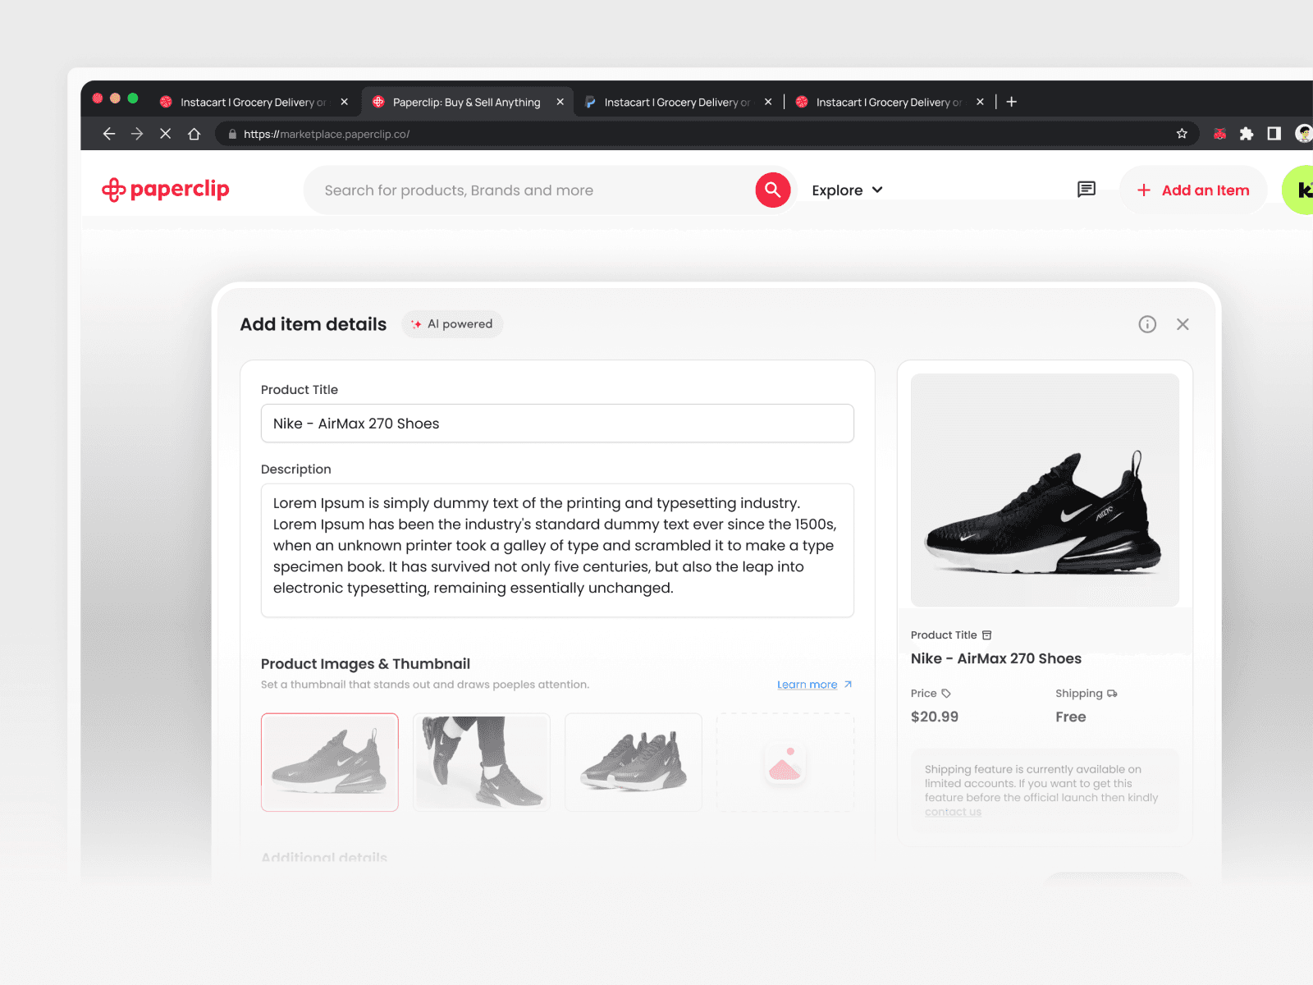Open the browser home page icon
The image size is (1313, 985).
194,134
